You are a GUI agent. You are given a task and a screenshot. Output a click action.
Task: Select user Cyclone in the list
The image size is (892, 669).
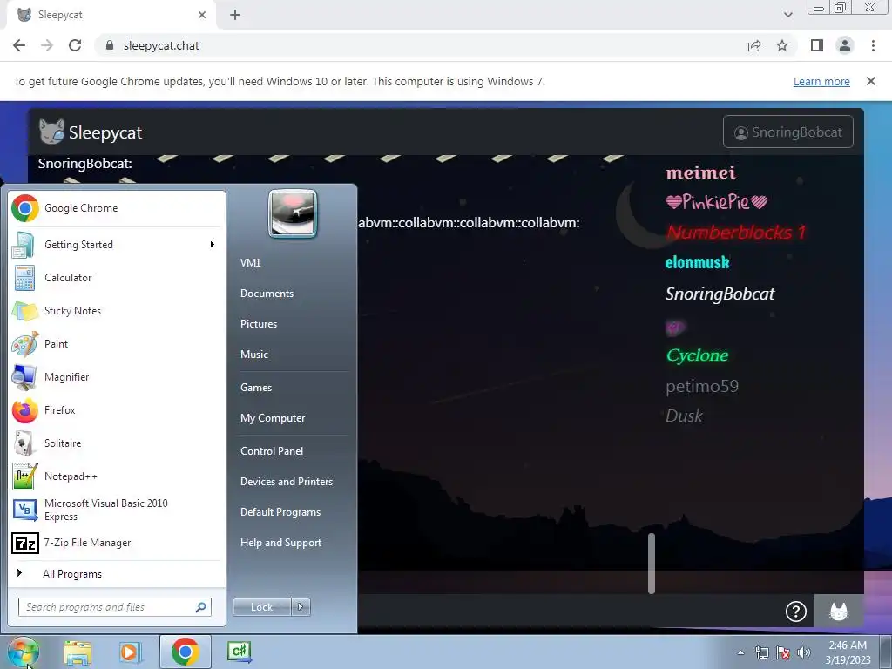click(697, 355)
